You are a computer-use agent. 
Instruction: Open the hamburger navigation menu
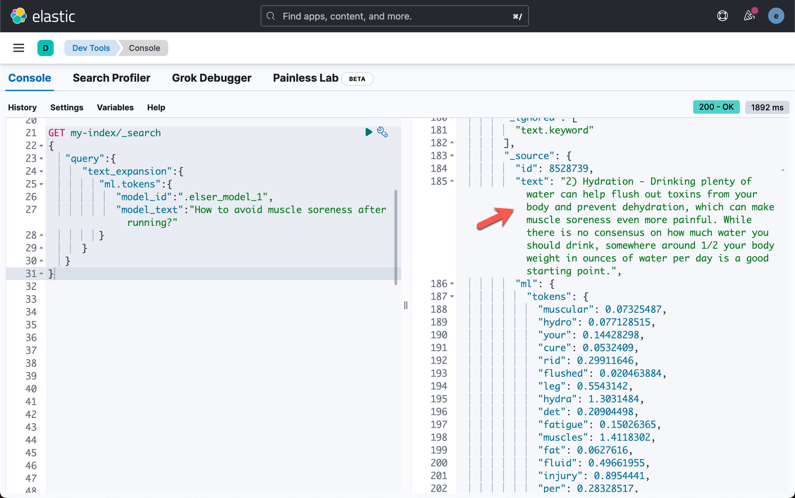(19, 48)
